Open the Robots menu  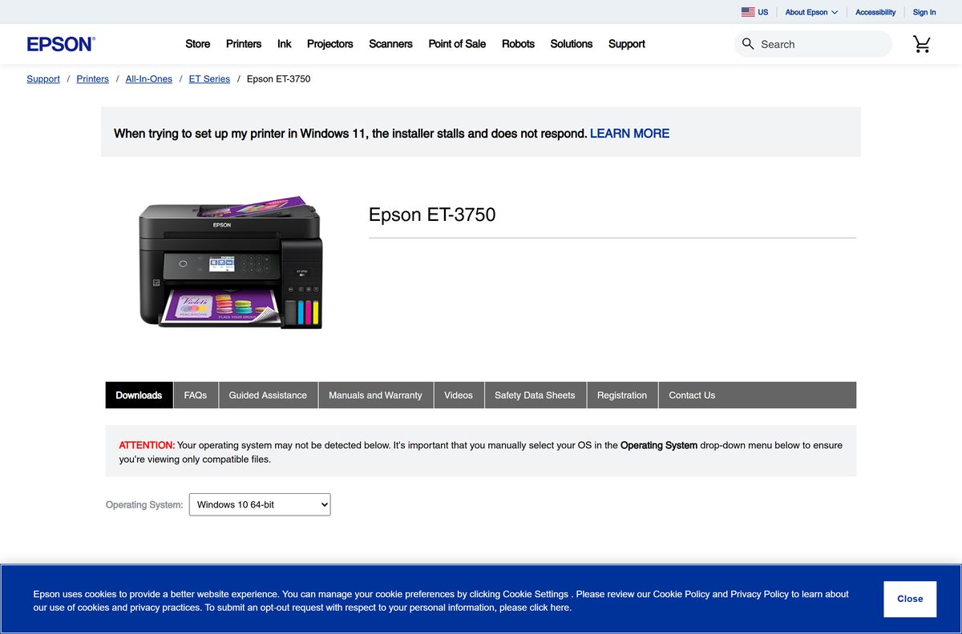[518, 44]
